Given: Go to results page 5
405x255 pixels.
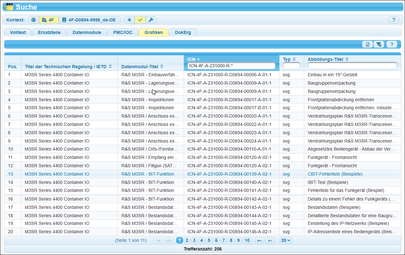Looking at the screenshot, I should tap(209, 240).
